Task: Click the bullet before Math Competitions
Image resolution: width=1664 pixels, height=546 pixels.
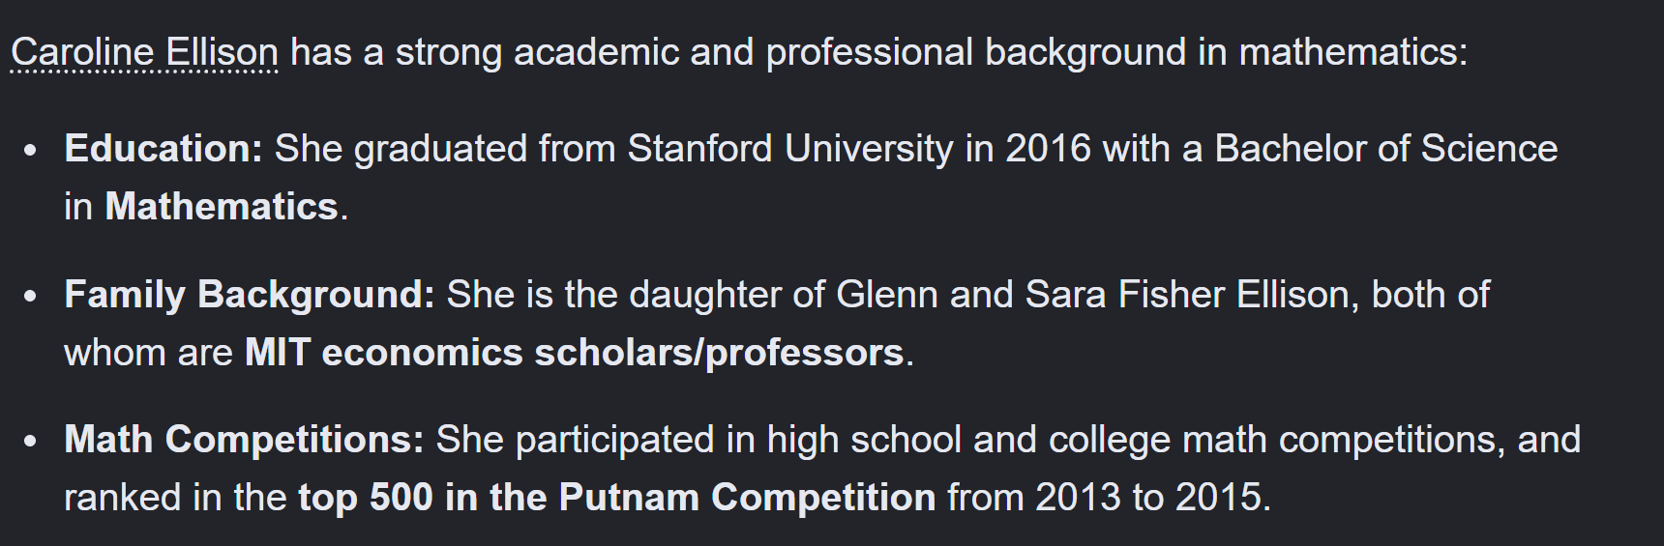Action: pos(31,442)
